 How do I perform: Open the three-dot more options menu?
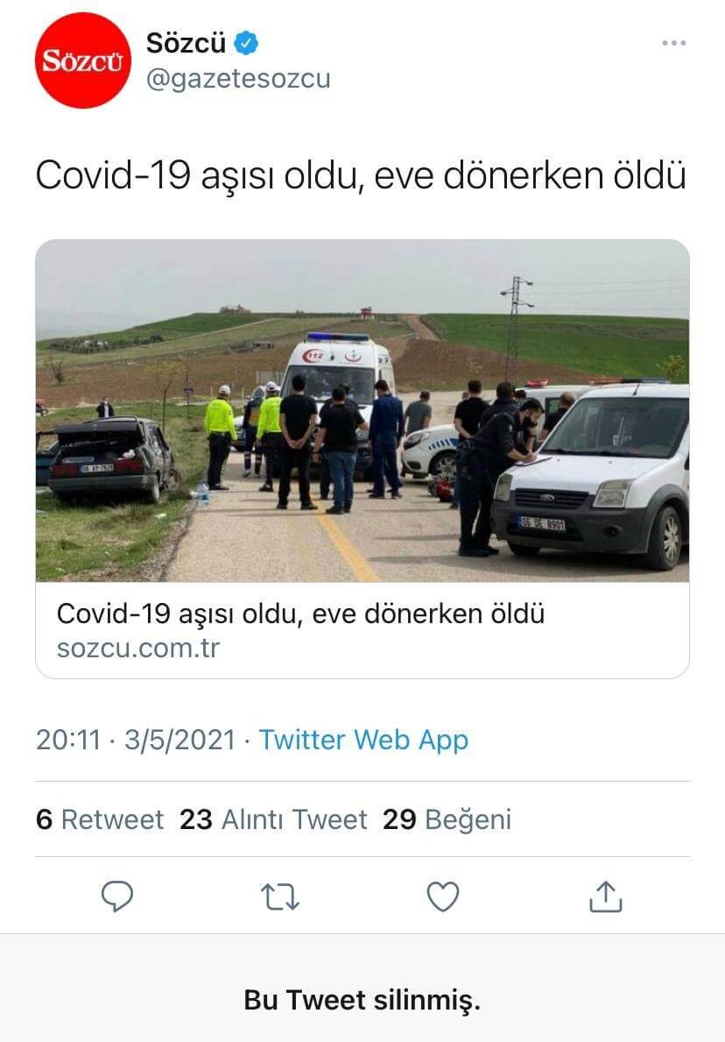(674, 43)
